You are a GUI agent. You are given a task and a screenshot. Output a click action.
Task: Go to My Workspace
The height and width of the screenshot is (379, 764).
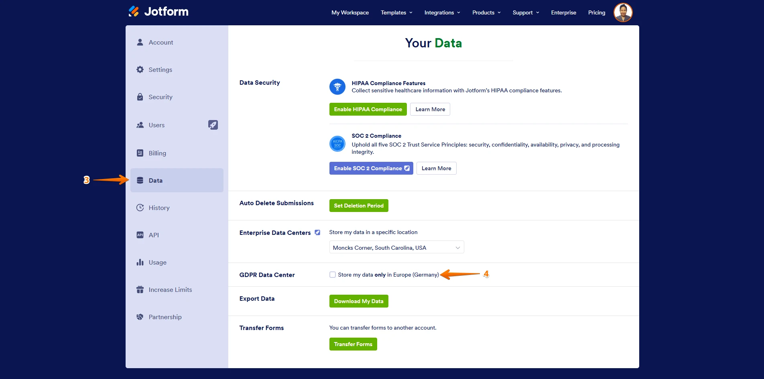pos(349,12)
